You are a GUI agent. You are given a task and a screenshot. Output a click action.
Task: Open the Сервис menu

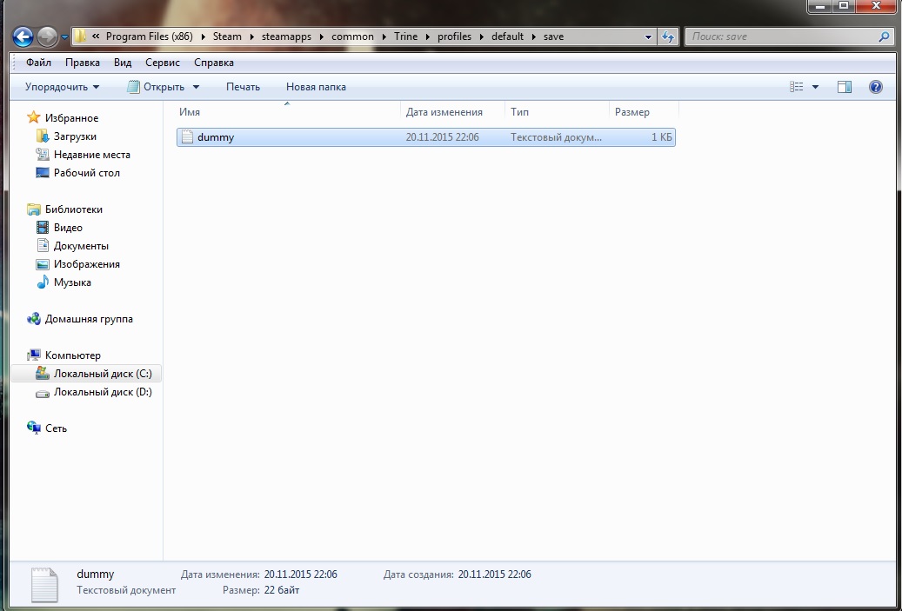point(163,63)
